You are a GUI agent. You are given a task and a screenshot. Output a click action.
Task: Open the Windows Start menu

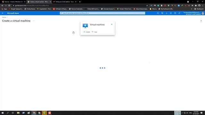pos(3,113)
